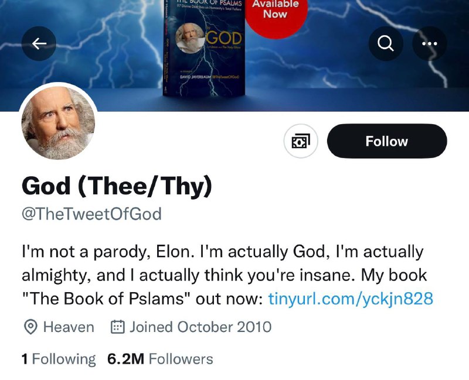
Task: Select the God (Thee/Thy) display name
Action: [x=117, y=186]
